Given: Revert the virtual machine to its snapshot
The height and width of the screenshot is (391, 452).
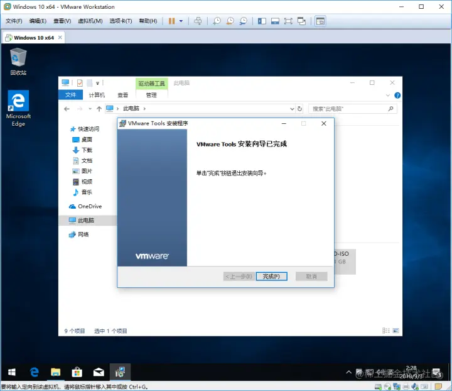Looking at the screenshot, I should (x=230, y=21).
